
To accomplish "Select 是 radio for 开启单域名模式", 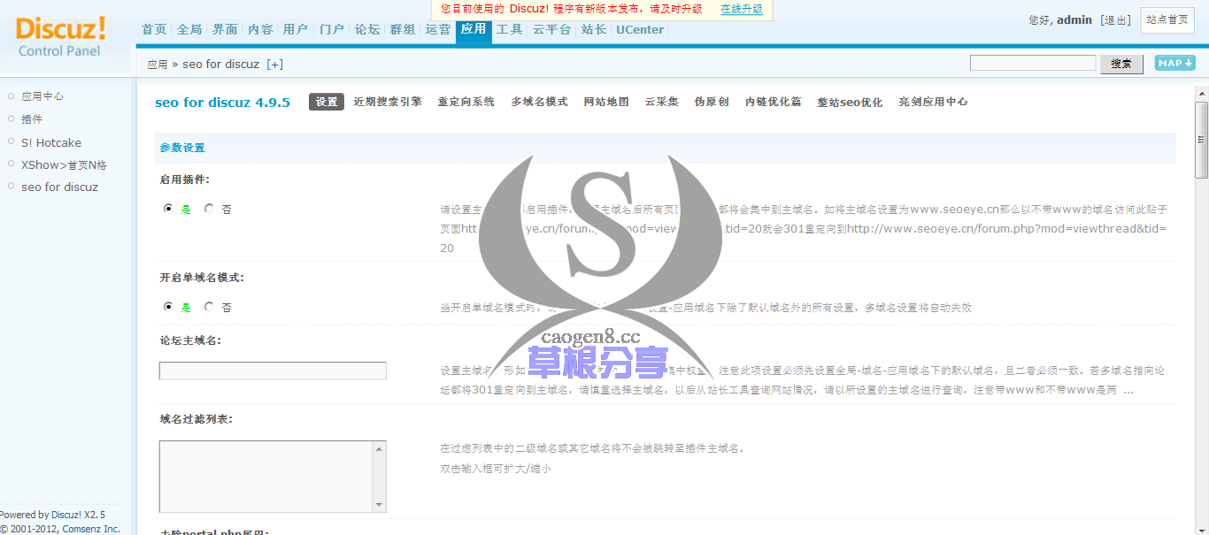I will pyautogui.click(x=168, y=307).
